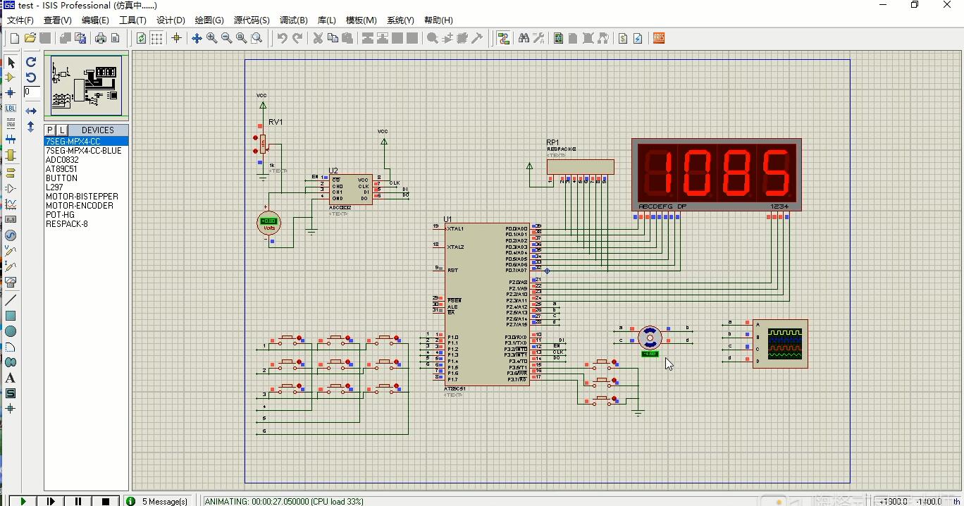Image resolution: width=964 pixels, height=506 pixels.
Task: Select the 2D circle graphics tool
Action: pyautogui.click(x=11, y=331)
